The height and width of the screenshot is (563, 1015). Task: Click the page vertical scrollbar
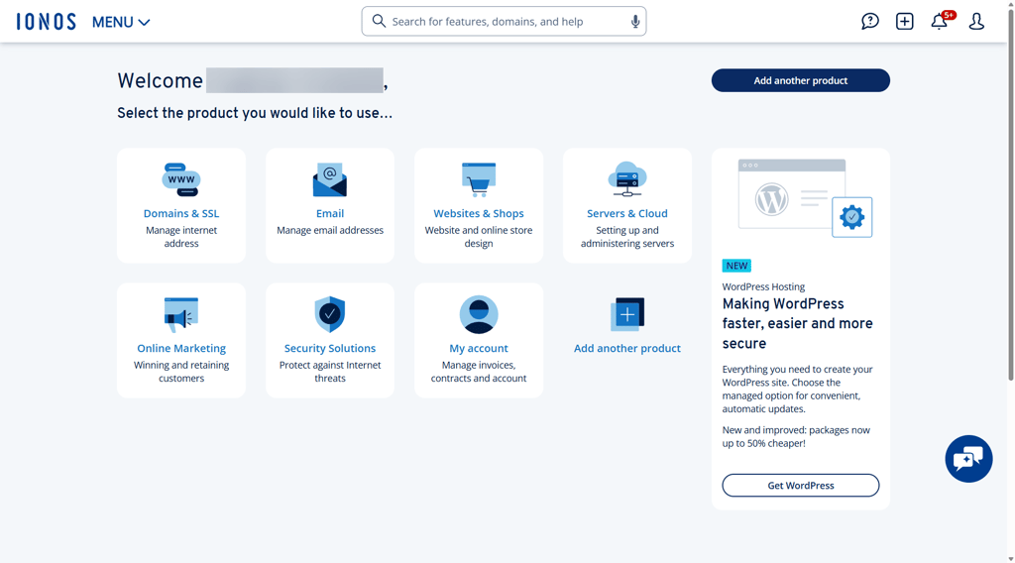[x=1010, y=195]
